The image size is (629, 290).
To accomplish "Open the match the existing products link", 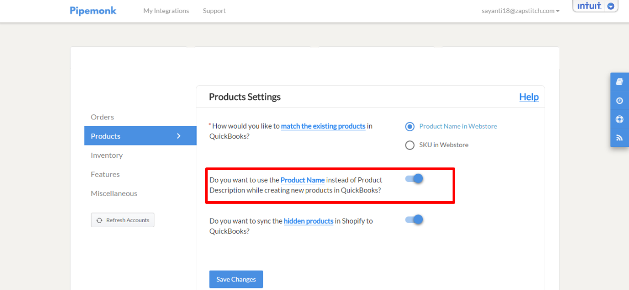I will coord(323,126).
